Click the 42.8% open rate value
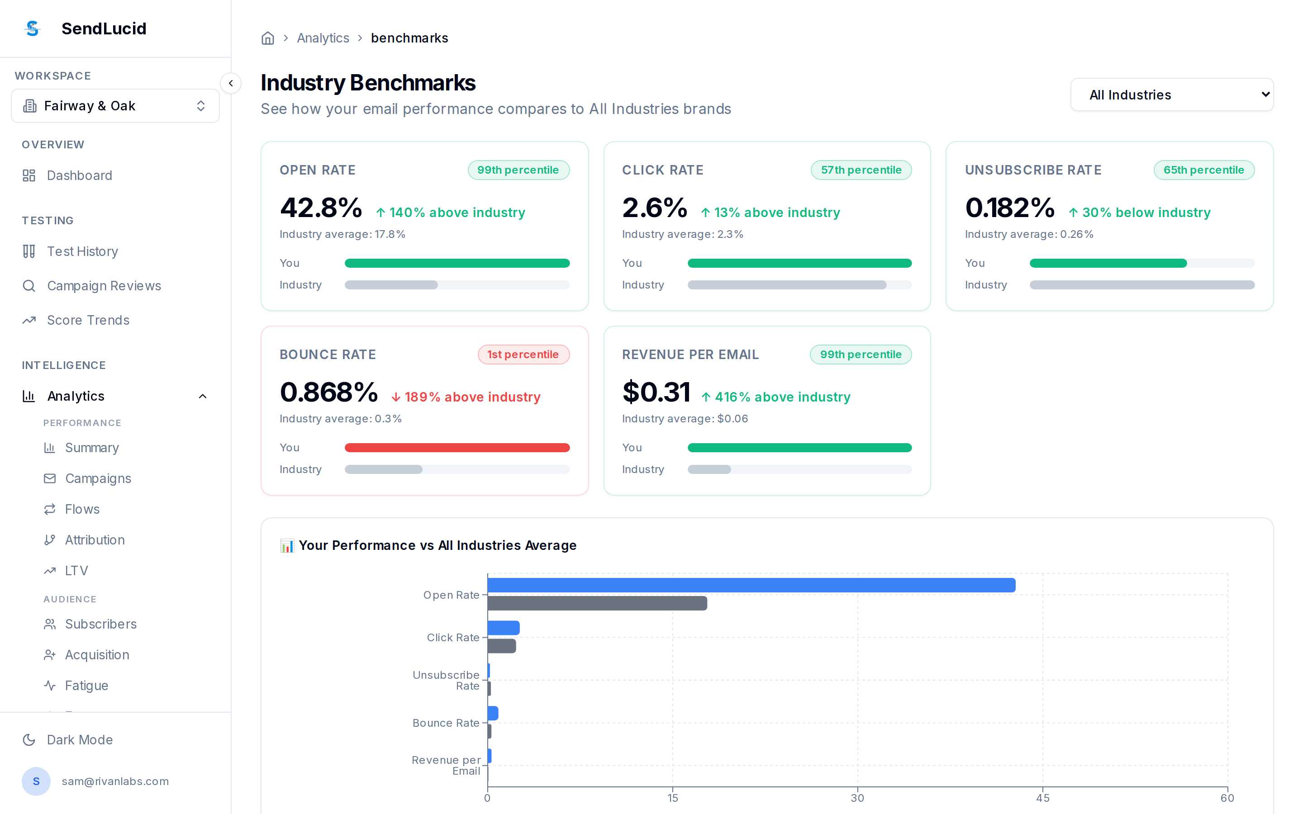Viewport: 1303px width, 814px height. (x=321, y=208)
